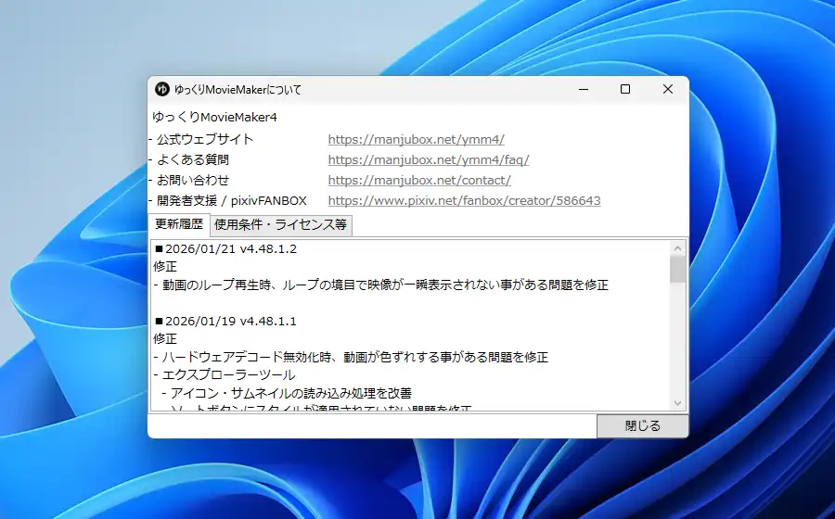Image resolution: width=835 pixels, height=519 pixels.
Task: Switch to the 更新履歴 tab
Action: point(179,224)
